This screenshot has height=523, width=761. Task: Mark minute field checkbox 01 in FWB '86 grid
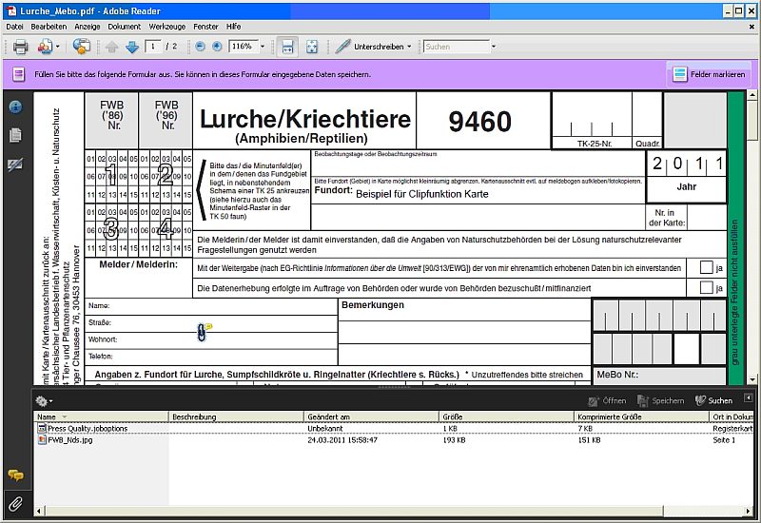tap(90, 159)
